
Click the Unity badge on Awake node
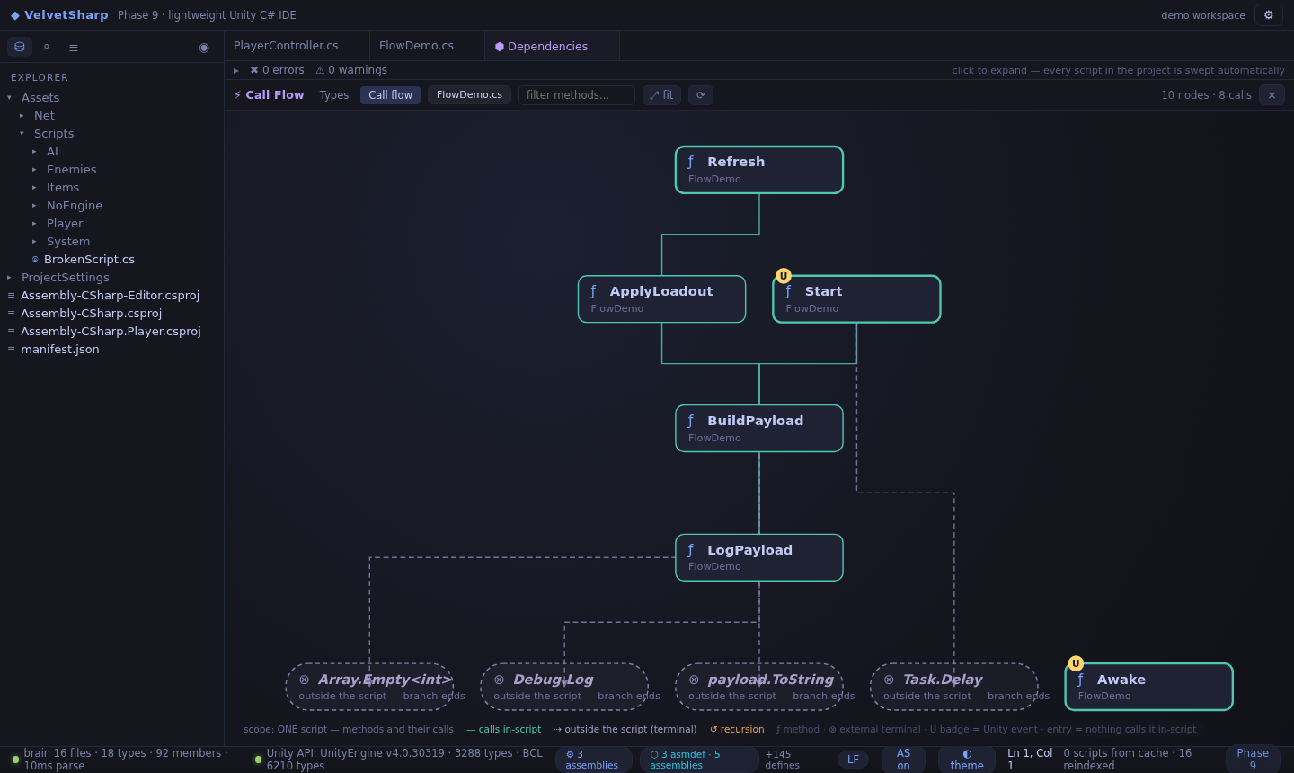(1076, 663)
